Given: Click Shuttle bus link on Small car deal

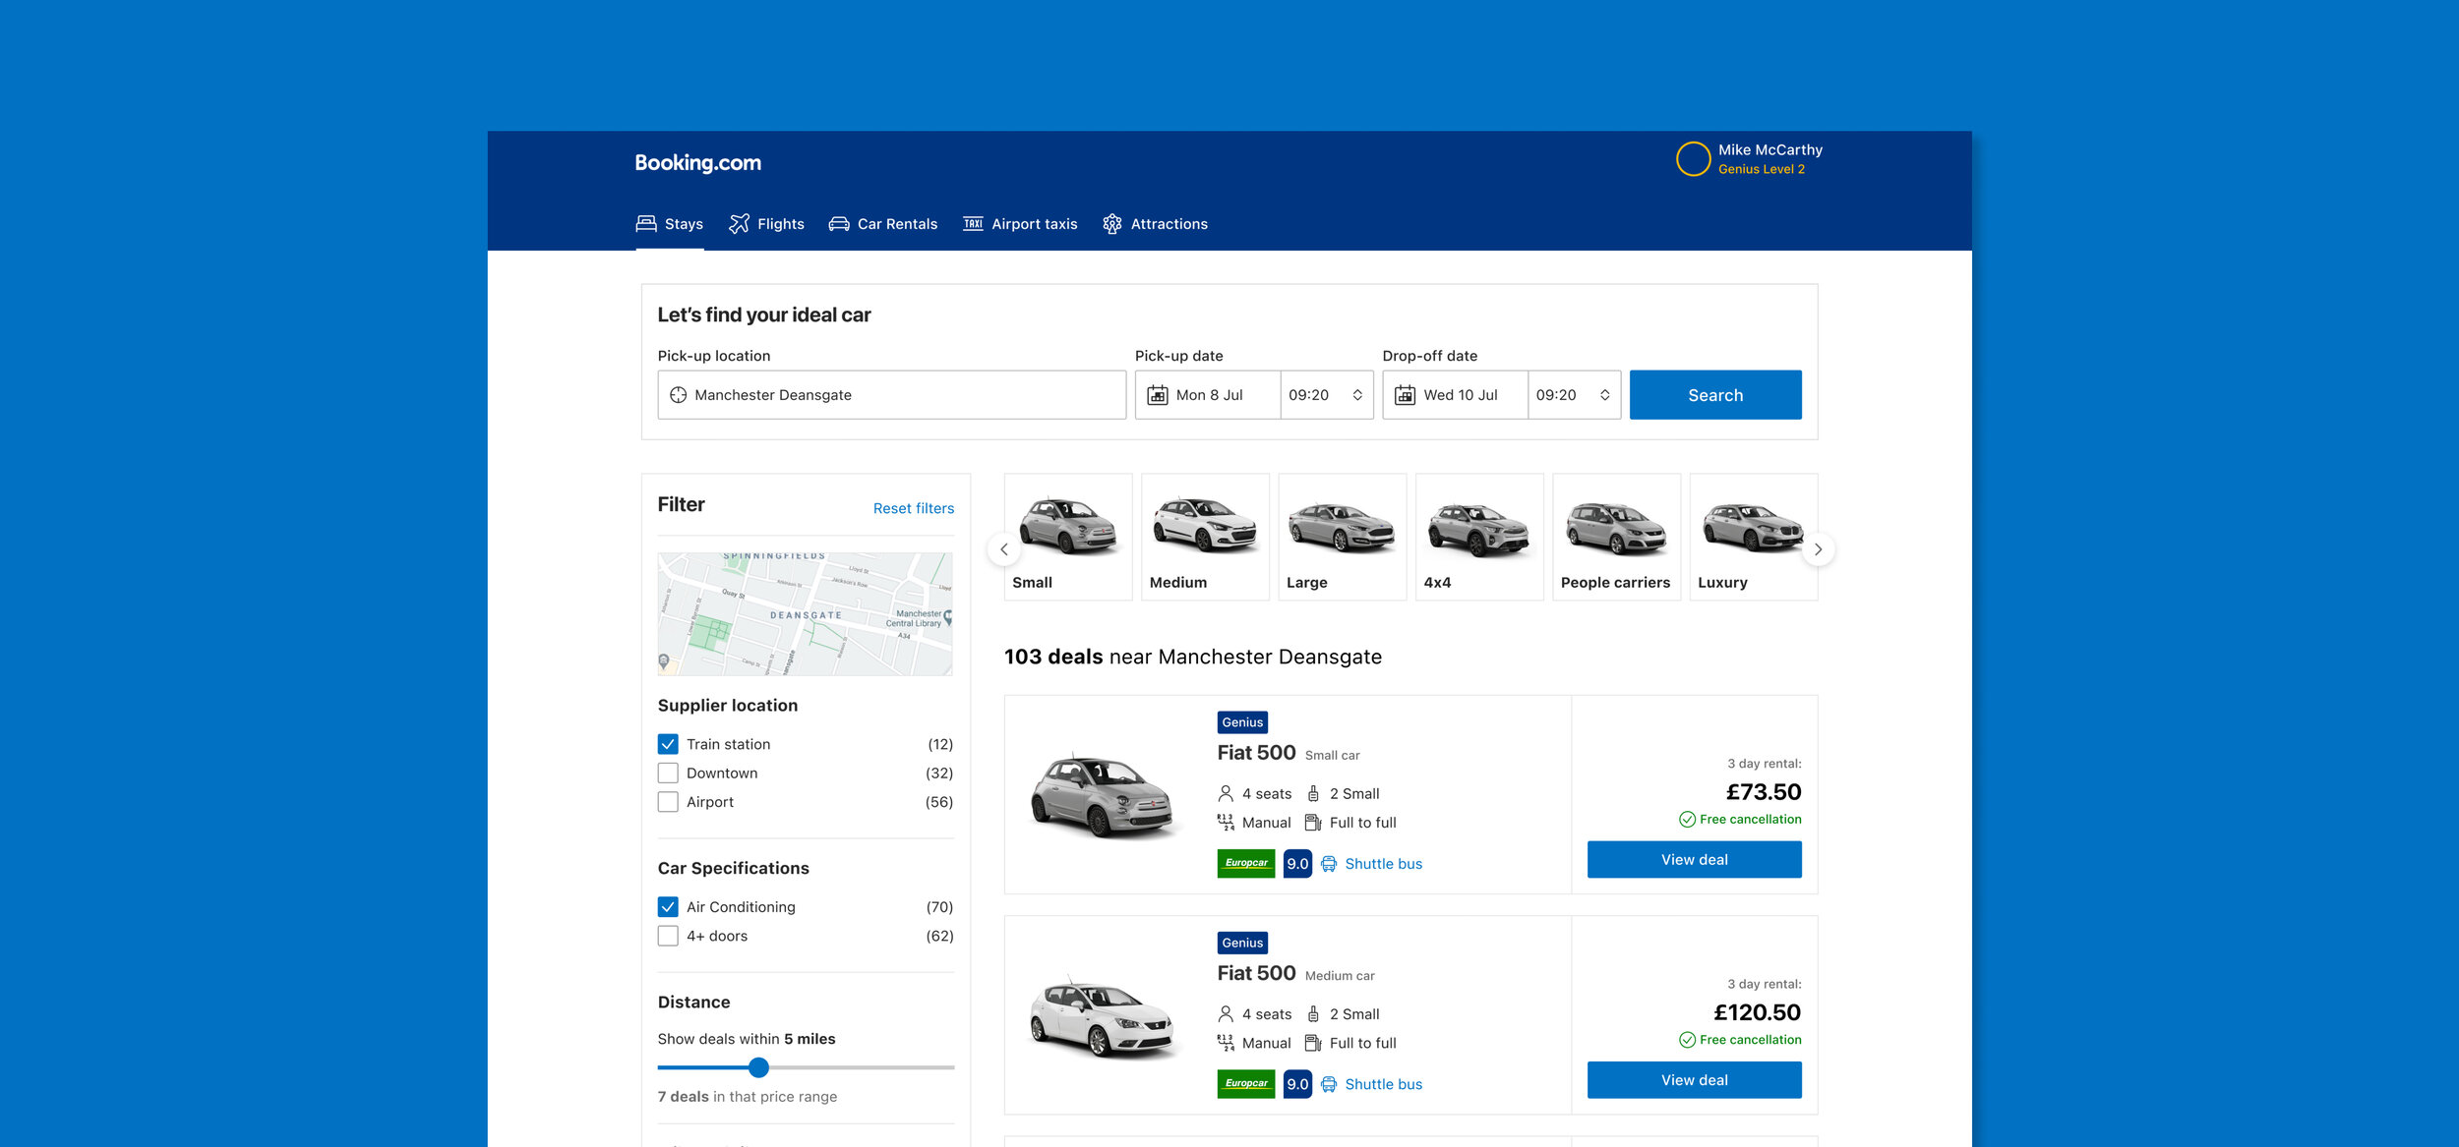Looking at the screenshot, I should 1383,864.
